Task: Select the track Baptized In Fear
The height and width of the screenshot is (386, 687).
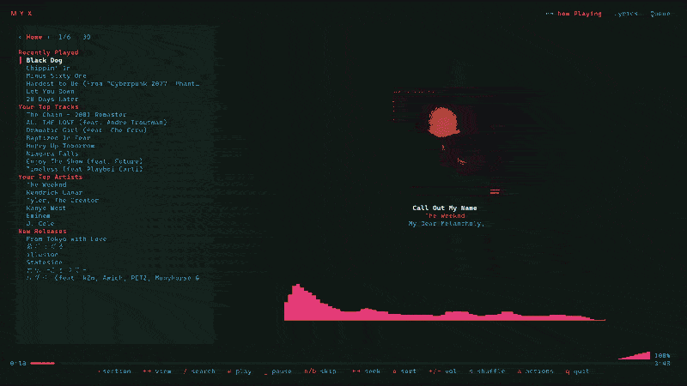Action: (58, 138)
